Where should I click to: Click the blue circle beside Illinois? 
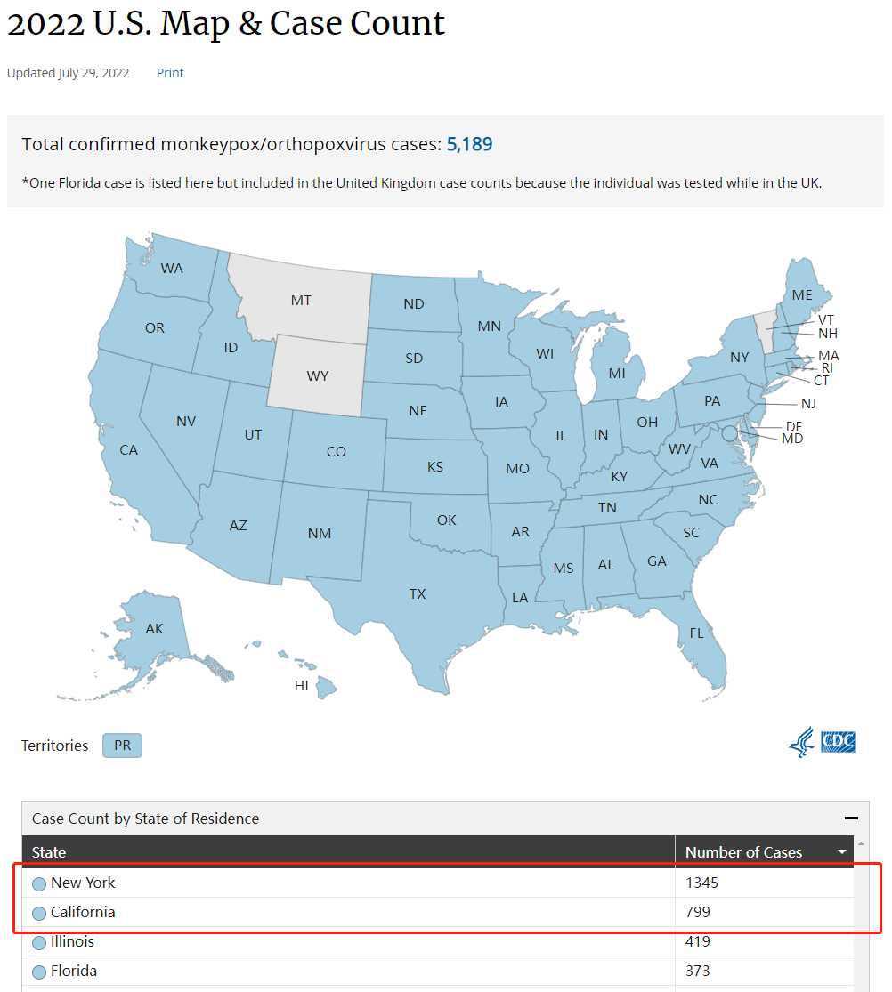tap(39, 943)
